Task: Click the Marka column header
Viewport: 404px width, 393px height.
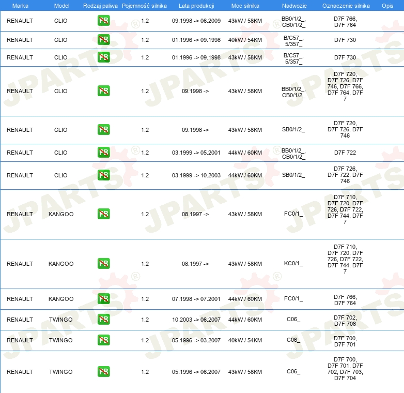Action: point(20,6)
